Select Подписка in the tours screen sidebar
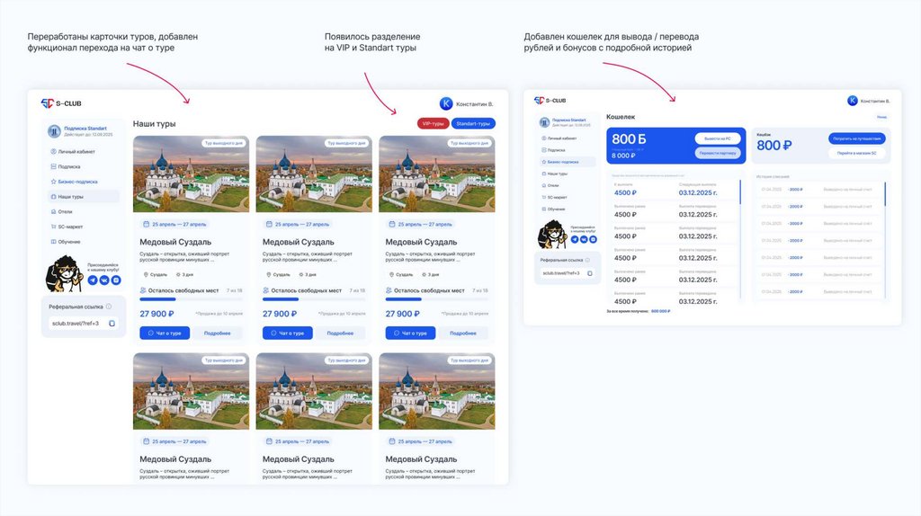 66,166
